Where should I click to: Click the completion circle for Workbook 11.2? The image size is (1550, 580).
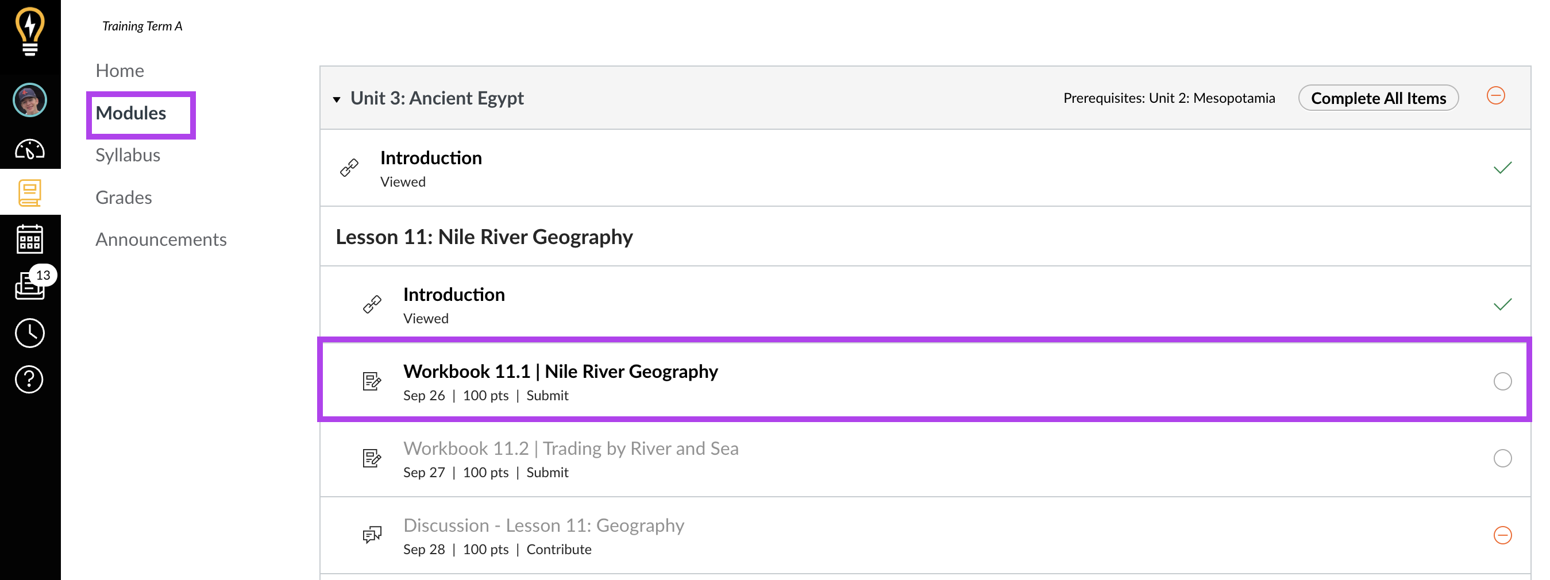click(x=1502, y=458)
